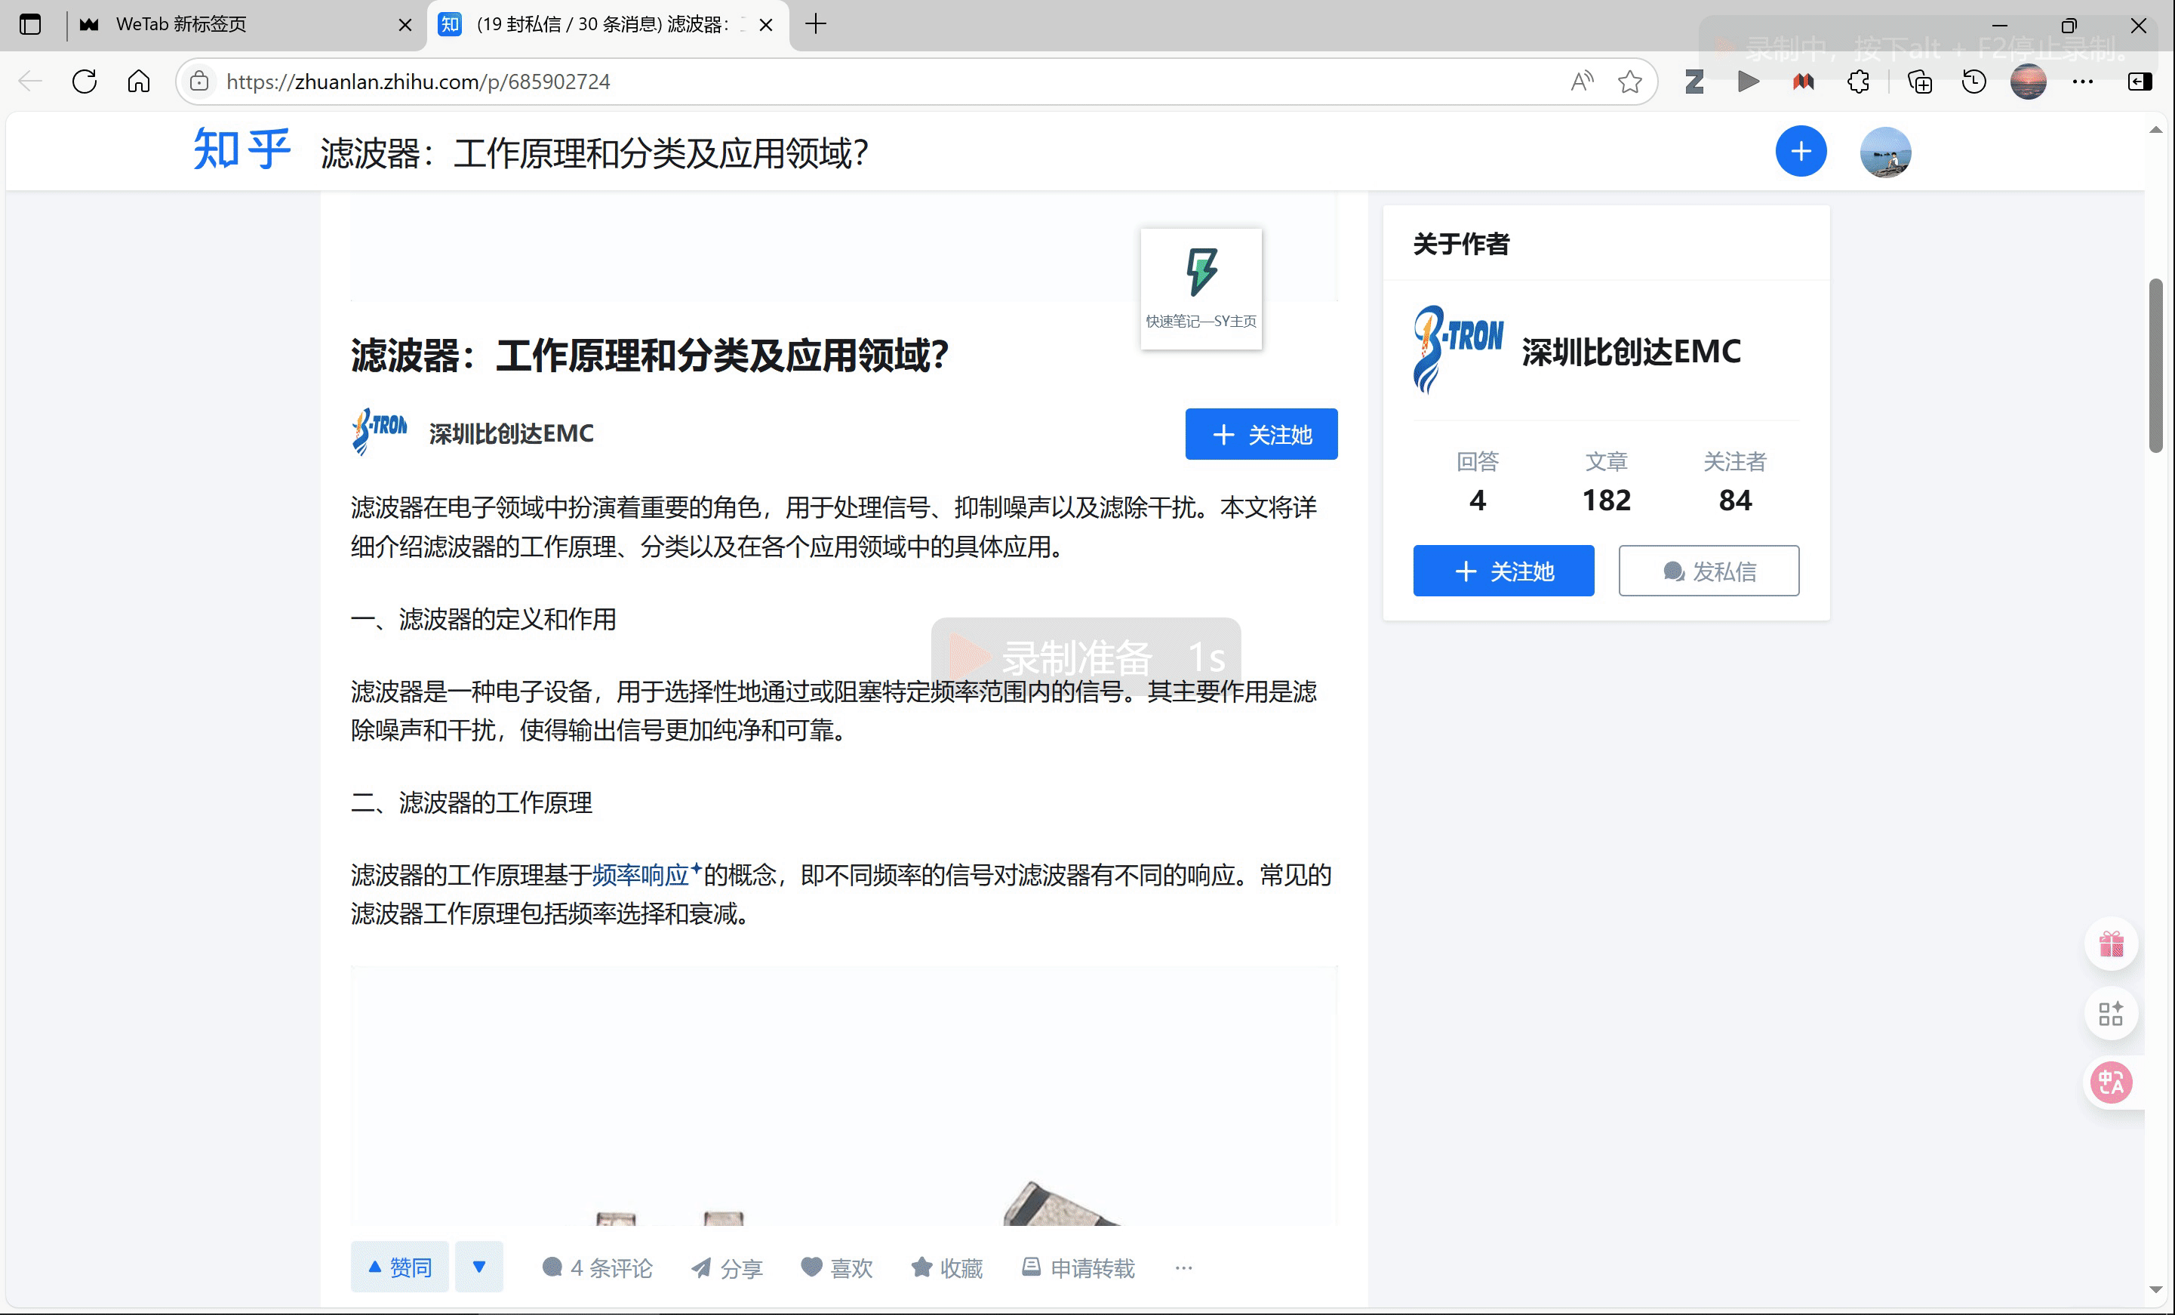Click the scrollbar up arrow
Viewport: 2175px width, 1315px height.
point(2156,130)
